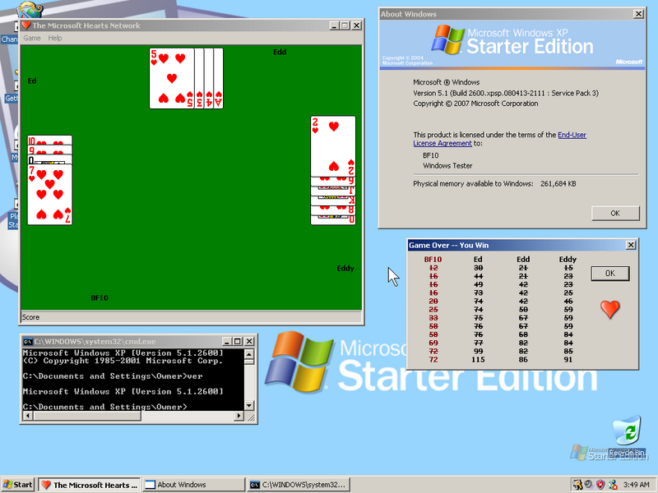658x493 pixels.
Task: Select the 3 of hearts card edge
Action: click(x=199, y=78)
